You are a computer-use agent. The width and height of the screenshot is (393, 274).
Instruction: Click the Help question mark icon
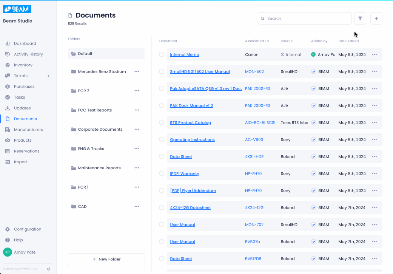tap(8, 240)
